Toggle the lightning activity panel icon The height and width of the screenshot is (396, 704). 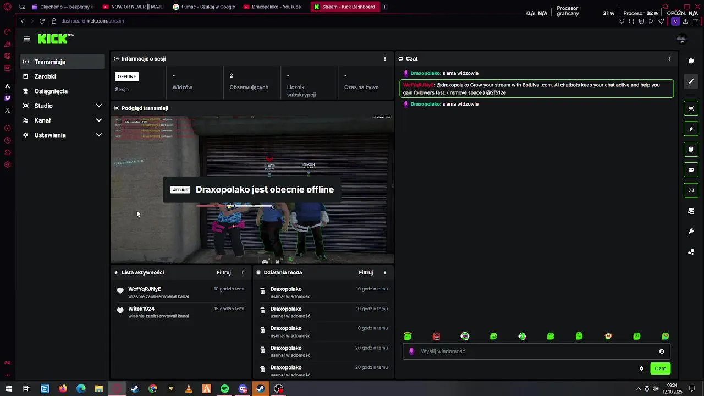coord(691,129)
